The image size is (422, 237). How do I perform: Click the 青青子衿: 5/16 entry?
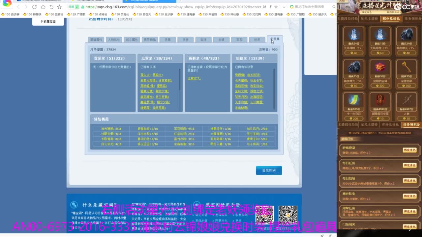257,139
